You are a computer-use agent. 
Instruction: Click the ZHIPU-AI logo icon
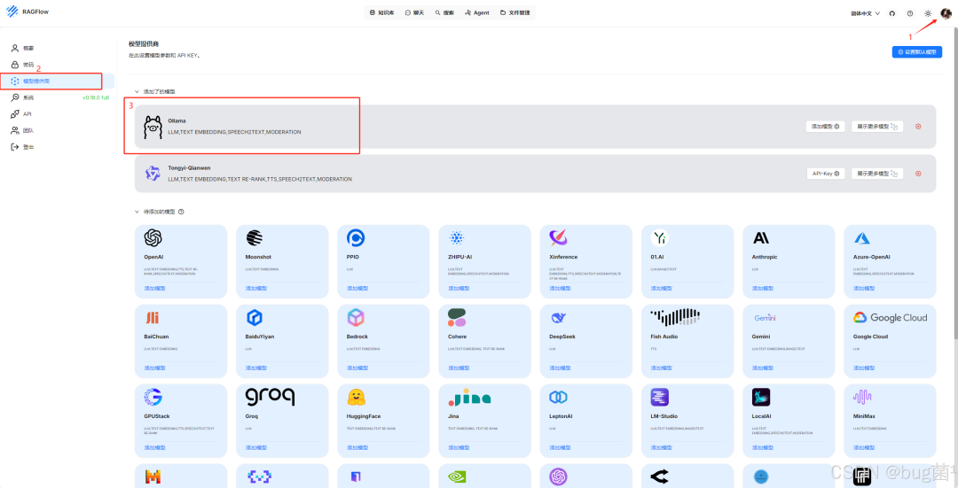(457, 237)
